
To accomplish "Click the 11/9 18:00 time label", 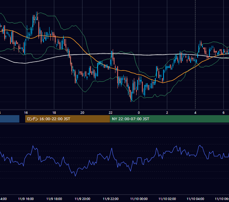I will tap(54, 199).
